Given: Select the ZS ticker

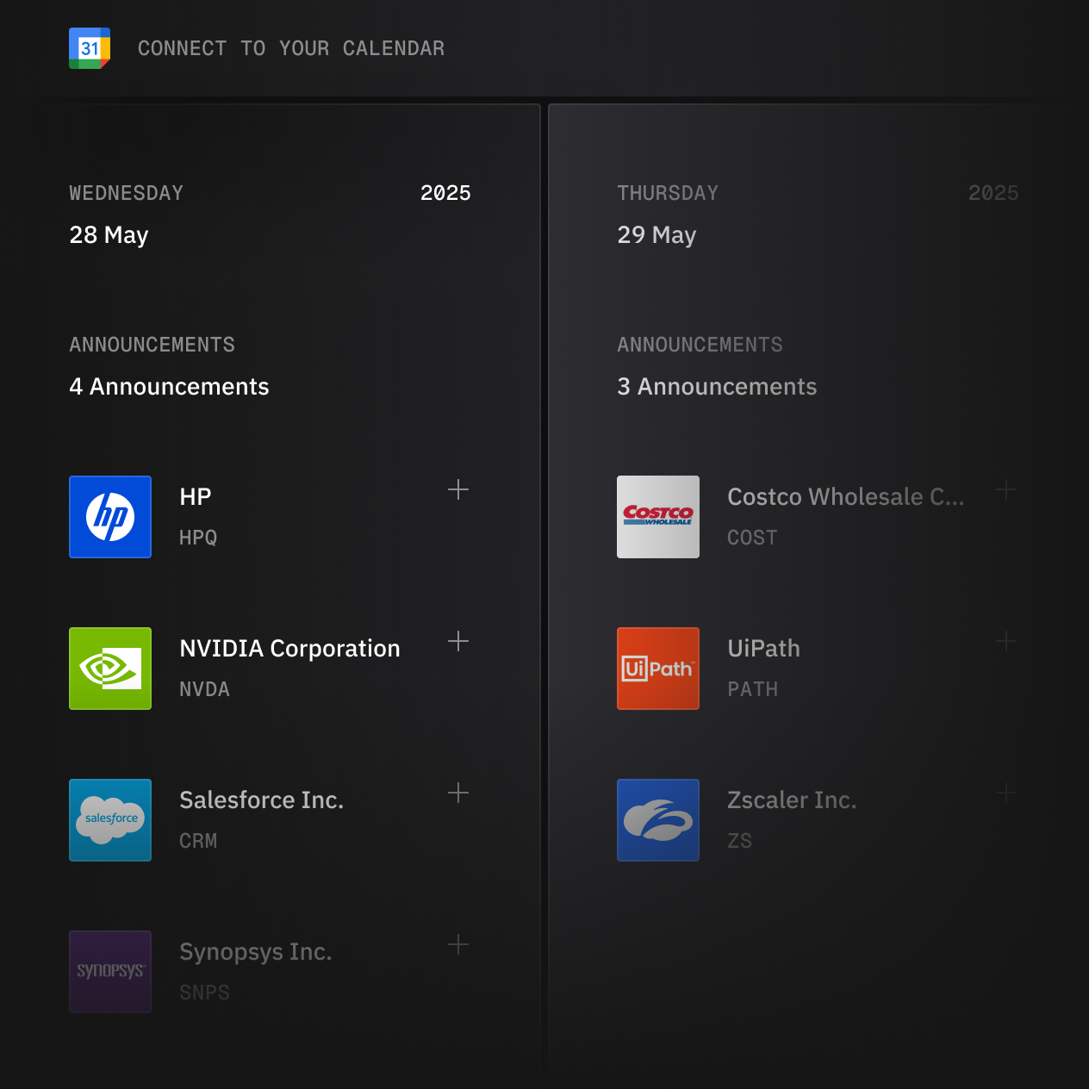Looking at the screenshot, I should point(739,841).
